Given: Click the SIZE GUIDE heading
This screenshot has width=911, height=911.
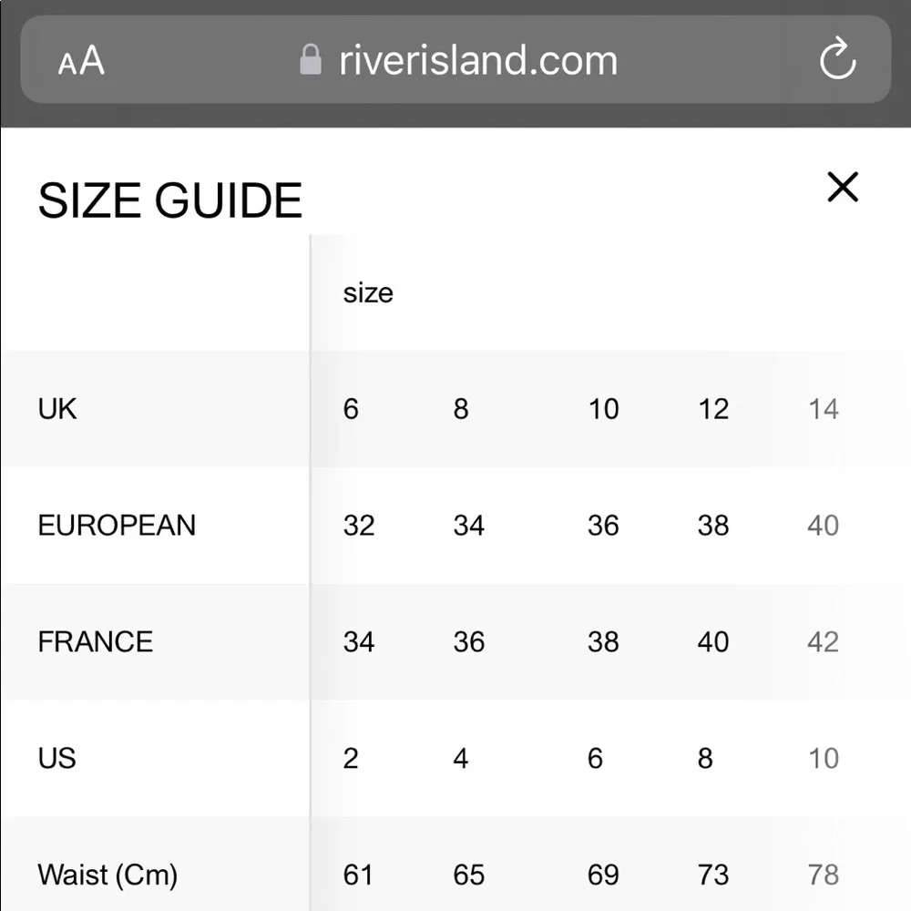Looking at the screenshot, I should click(x=170, y=200).
